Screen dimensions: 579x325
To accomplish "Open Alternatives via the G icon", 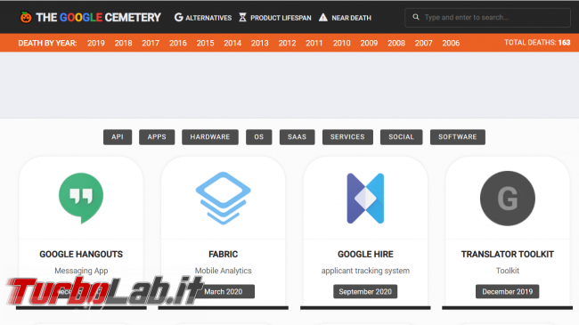I will [179, 17].
